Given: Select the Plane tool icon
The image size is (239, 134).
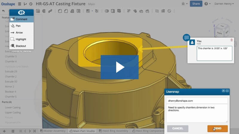Looking at the screenshot, I should [x=157, y=11].
